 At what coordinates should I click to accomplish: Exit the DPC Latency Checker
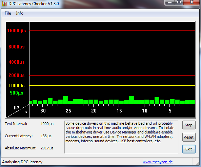tap(189, 149)
